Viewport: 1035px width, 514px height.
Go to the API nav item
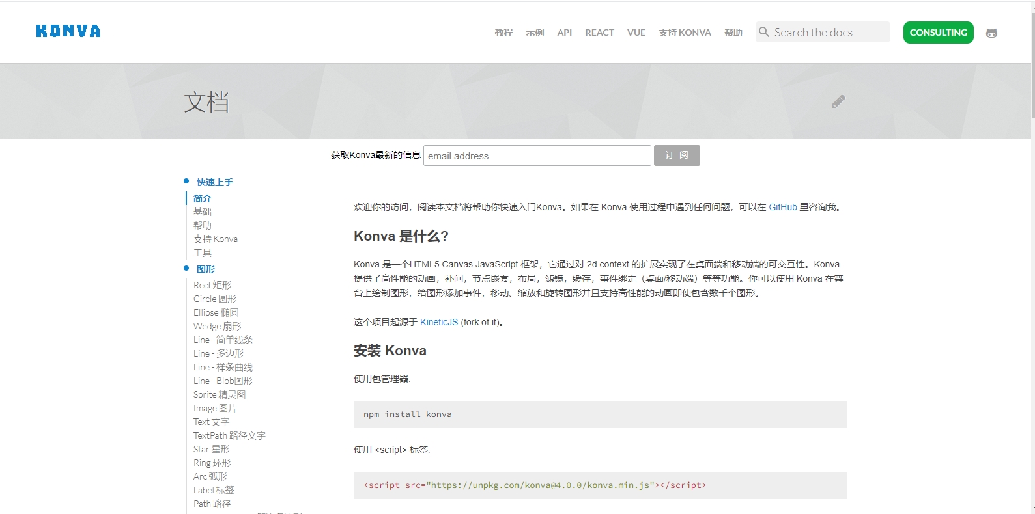pos(565,33)
